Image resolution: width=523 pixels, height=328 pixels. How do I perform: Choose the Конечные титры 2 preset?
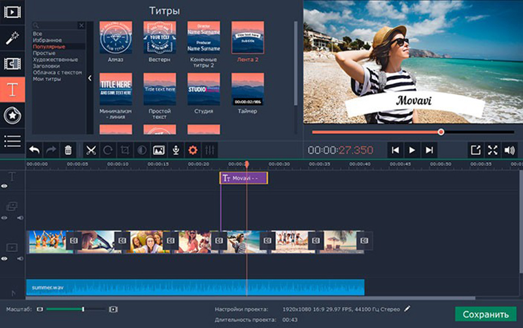(x=203, y=38)
